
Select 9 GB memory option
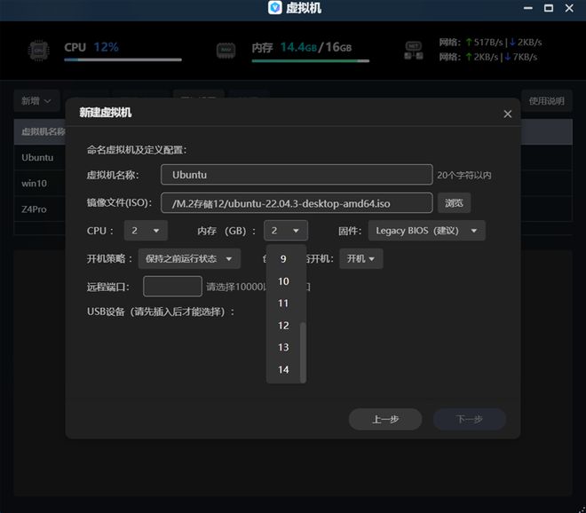click(283, 259)
